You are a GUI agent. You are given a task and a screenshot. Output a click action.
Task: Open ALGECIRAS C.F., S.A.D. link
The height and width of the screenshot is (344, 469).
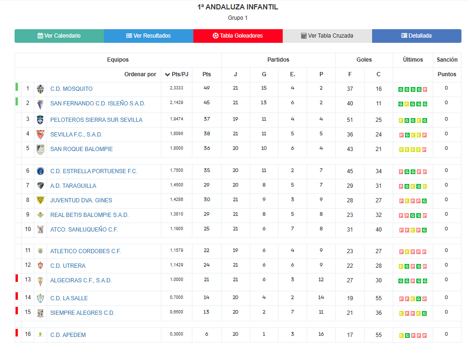pyautogui.click(x=81, y=280)
